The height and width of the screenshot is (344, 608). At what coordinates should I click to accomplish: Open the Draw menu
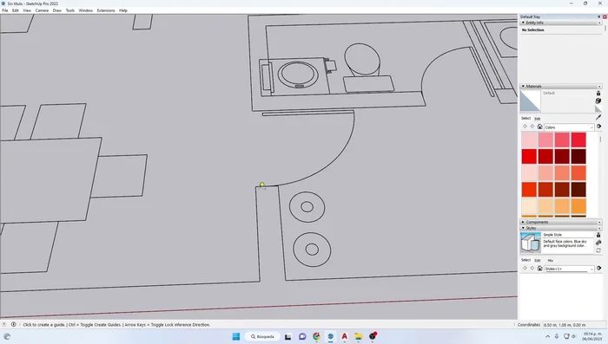coord(57,10)
